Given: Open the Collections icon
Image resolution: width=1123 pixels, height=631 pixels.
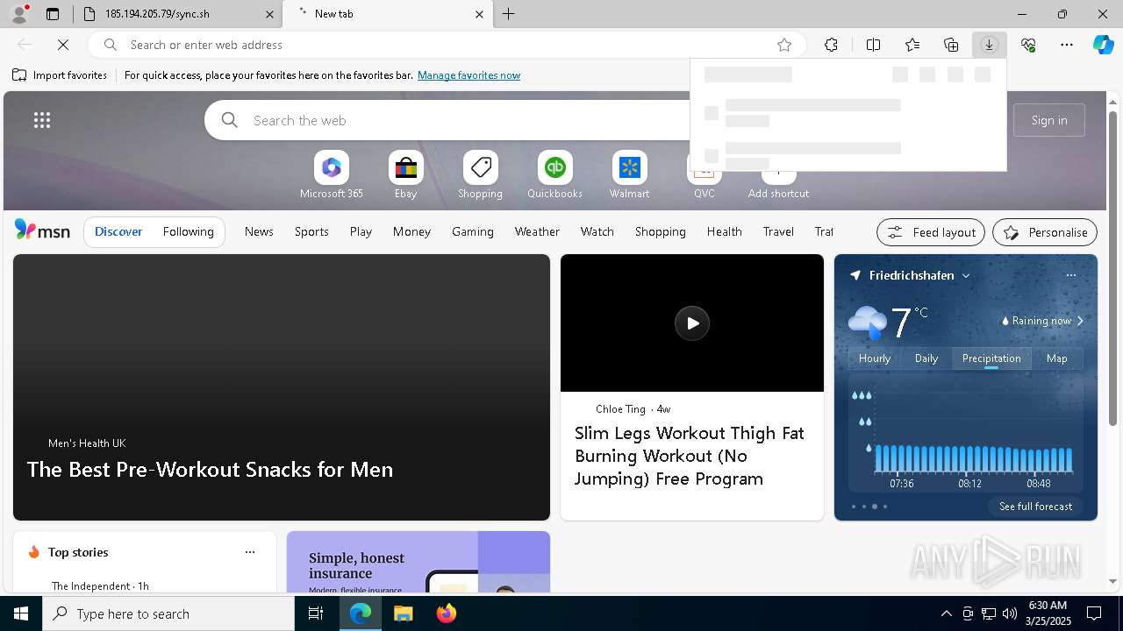Looking at the screenshot, I should (951, 45).
